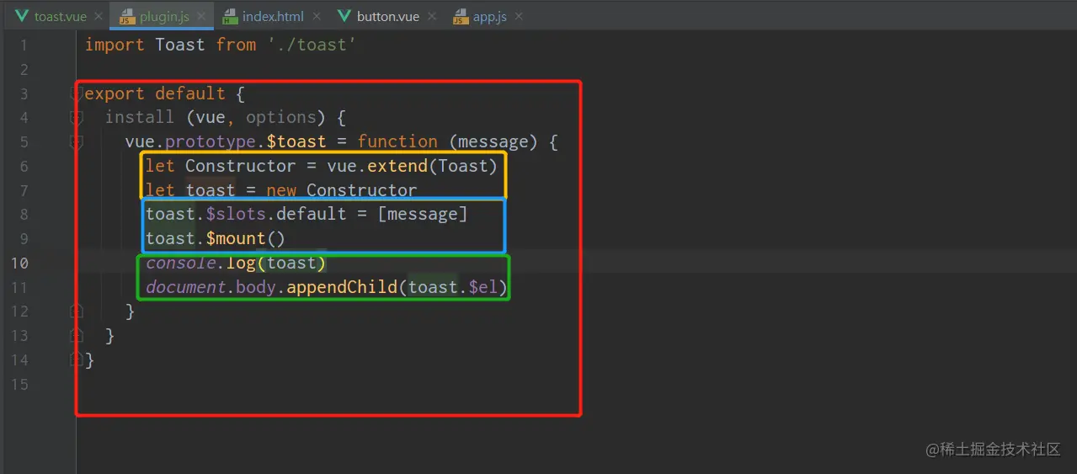The height and width of the screenshot is (474, 1077).
Task: Click line number 10 in the gutter
Action: pyautogui.click(x=19, y=263)
